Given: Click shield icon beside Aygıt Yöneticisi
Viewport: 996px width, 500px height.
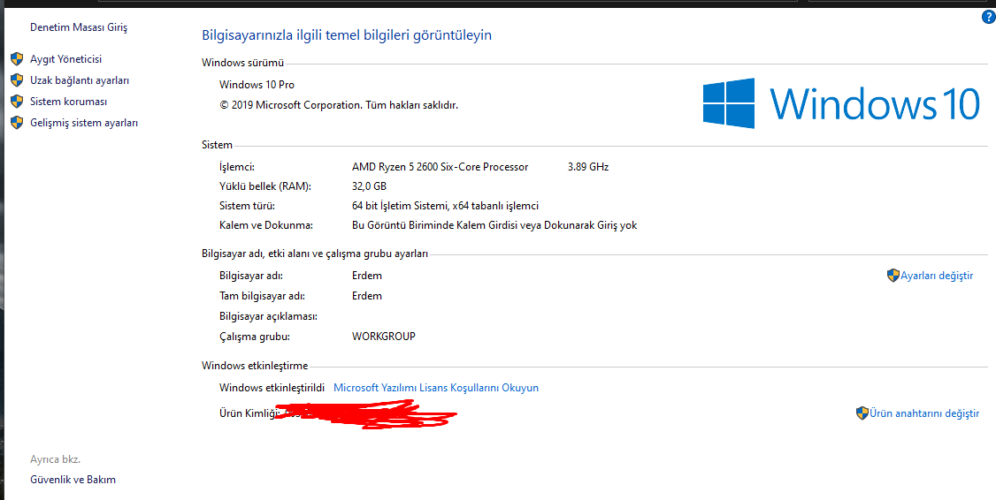Looking at the screenshot, I should tap(17, 60).
